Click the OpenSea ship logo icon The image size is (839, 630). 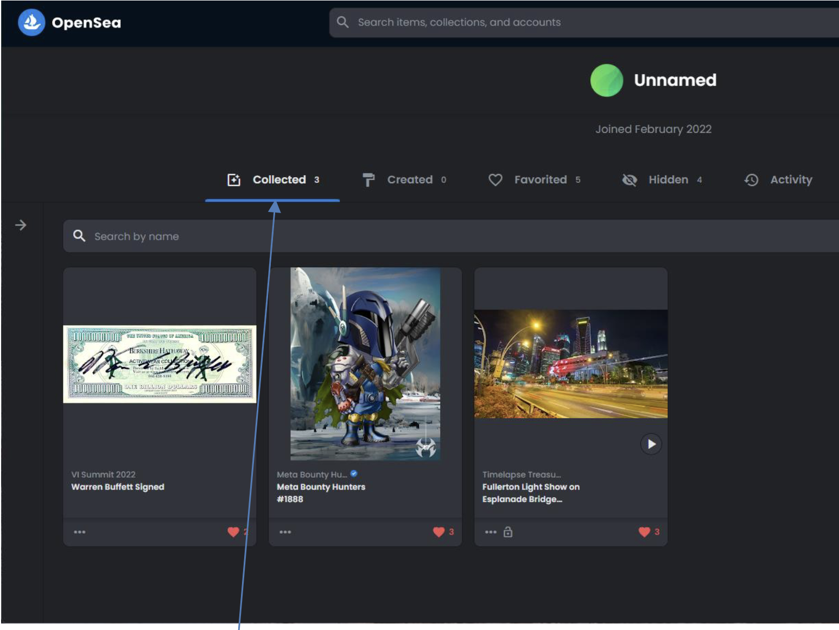click(31, 23)
